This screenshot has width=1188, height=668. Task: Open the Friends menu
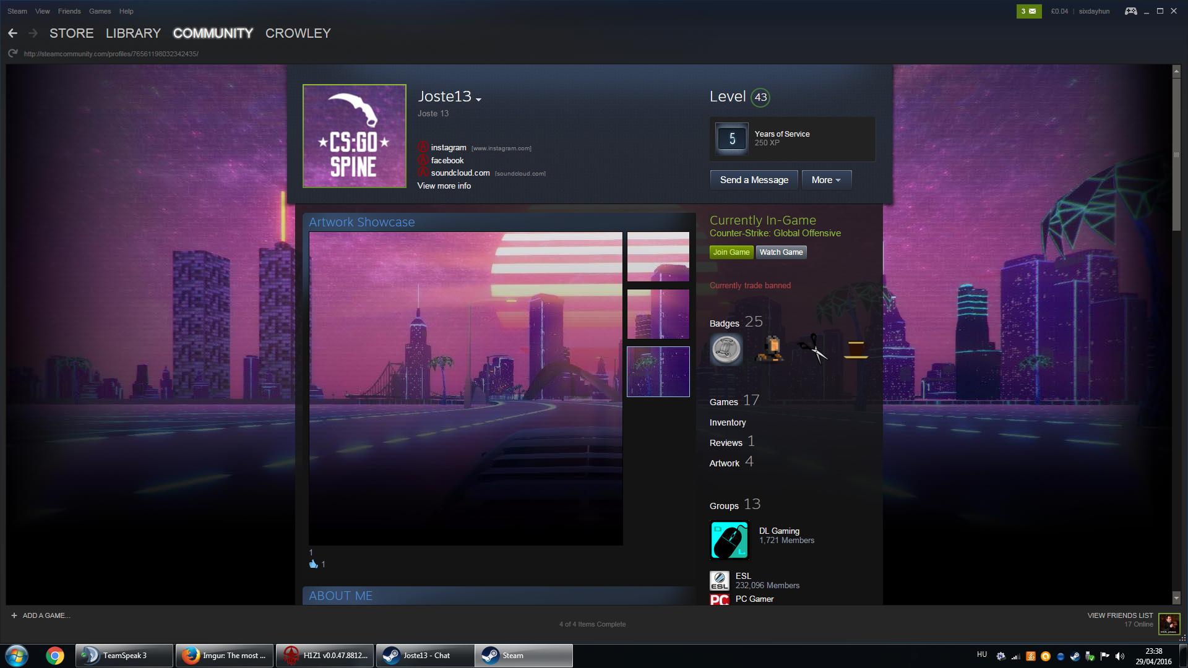click(x=69, y=11)
